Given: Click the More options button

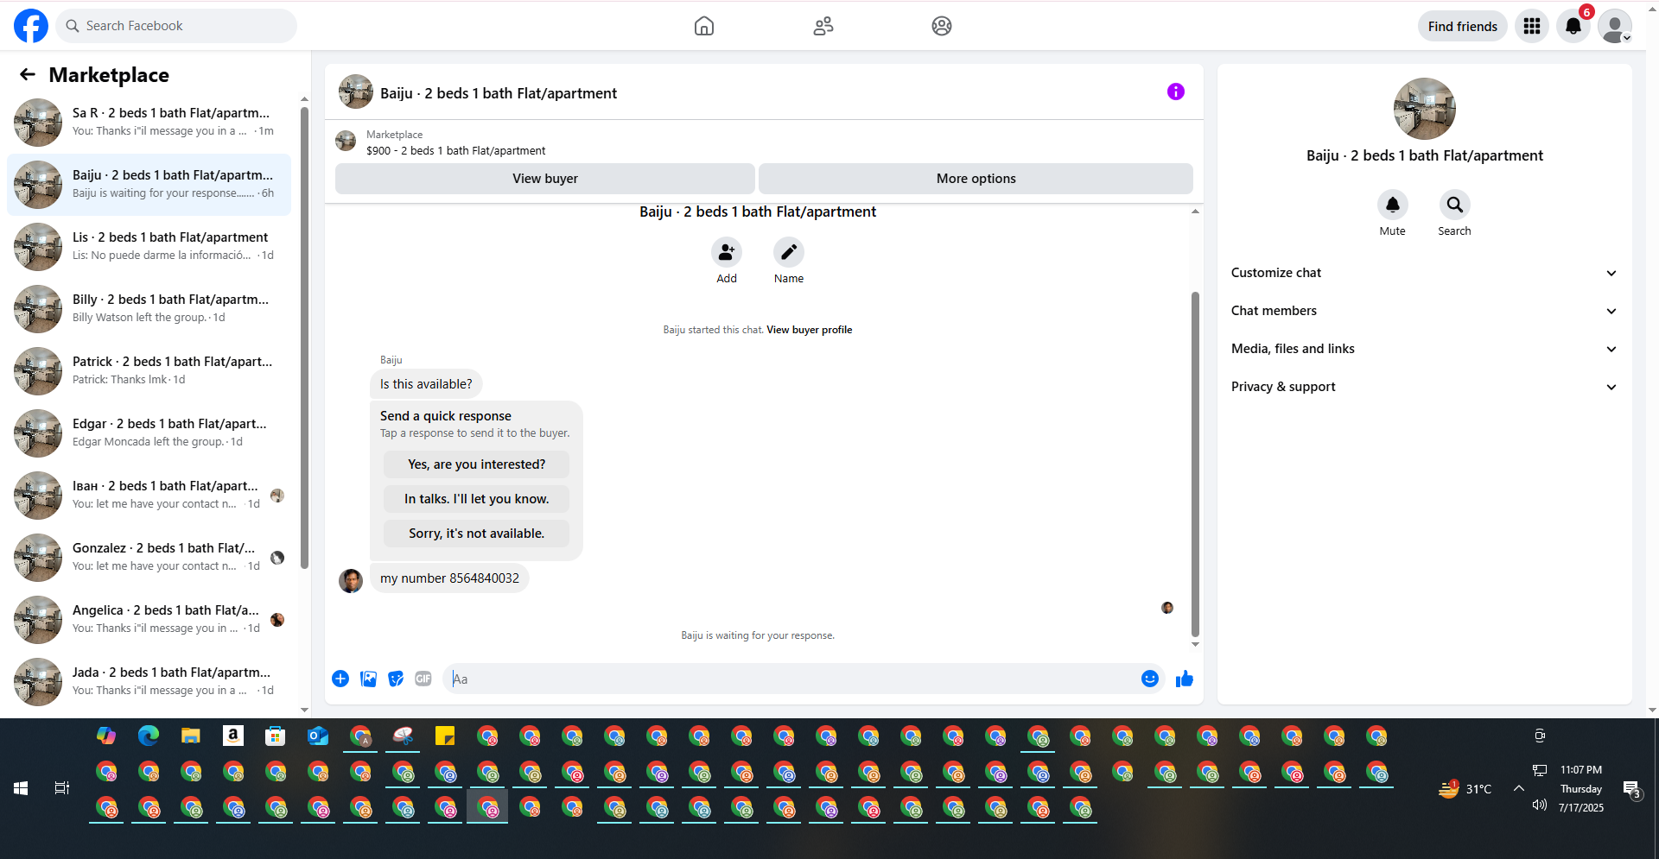Looking at the screenshot, I should [976, 179].
